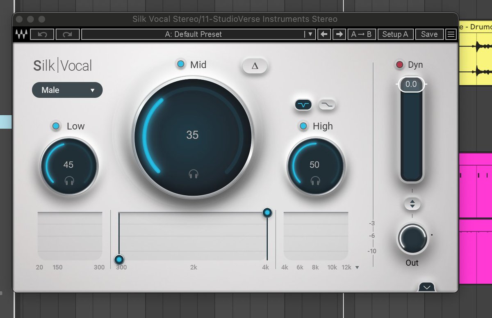Solo the Mid band headphone icon
Viewport: 492px width, 318px height.
point(194,174)
